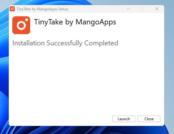
Task: Click the word "MangoApps" in the large heading
Action: point(96,22)
